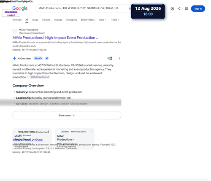The image size is (211, 181).
Task: Open AI Overview three-dot options menu
Action: 120,58
